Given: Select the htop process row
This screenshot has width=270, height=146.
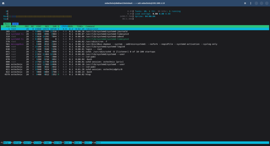Looking at the screenshot, I should pyautogui.click(x=135, y=74).
